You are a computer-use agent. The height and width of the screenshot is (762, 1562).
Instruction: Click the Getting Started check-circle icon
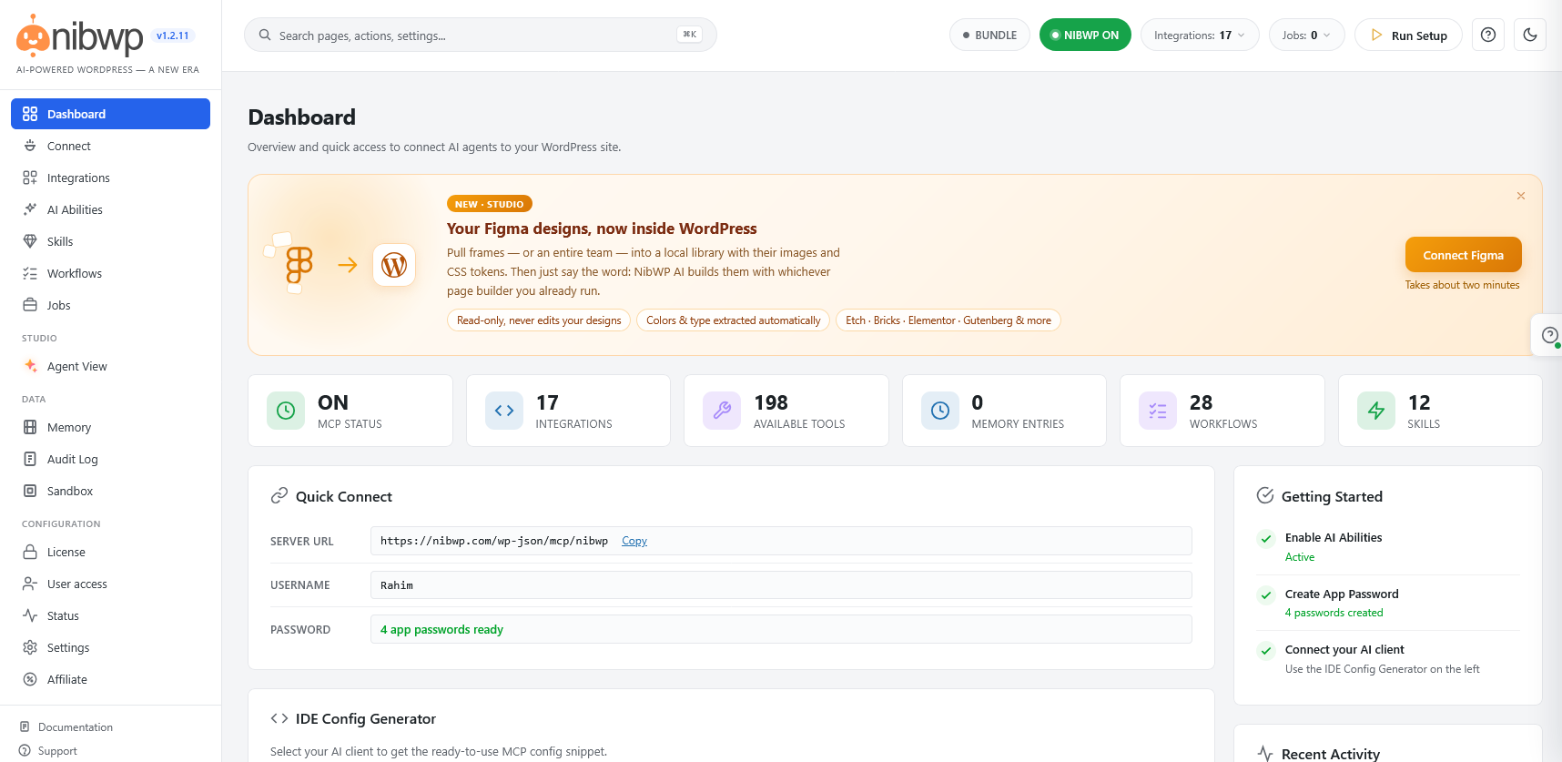pyautogui.click(x=1265, y=496)
